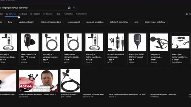
Task: Click the youtube.com source label
Action: (24, 97)
